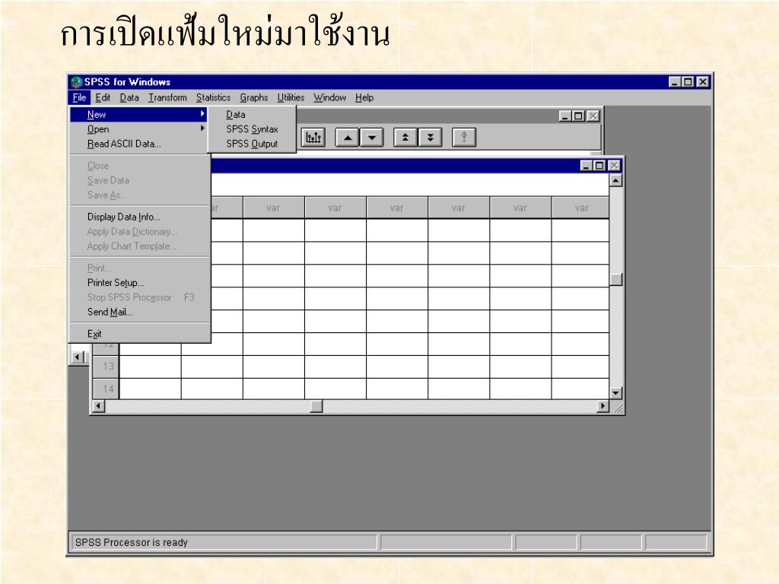
Task: Click the Save Data menu item
Action: 138,180
